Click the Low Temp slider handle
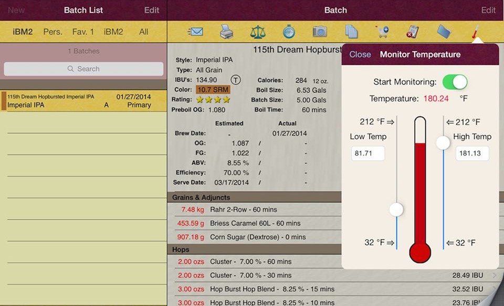The image size is (504, 306). click(x=396, y=210)
